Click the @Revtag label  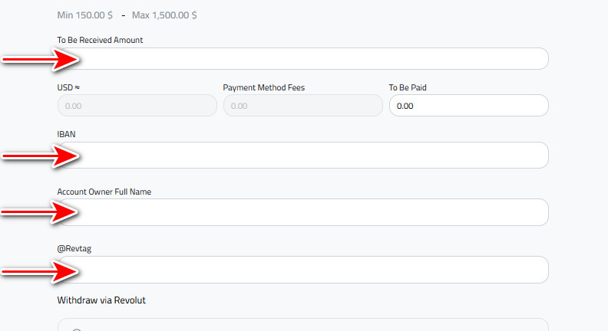pyautogui.click(x=74, y=248)
